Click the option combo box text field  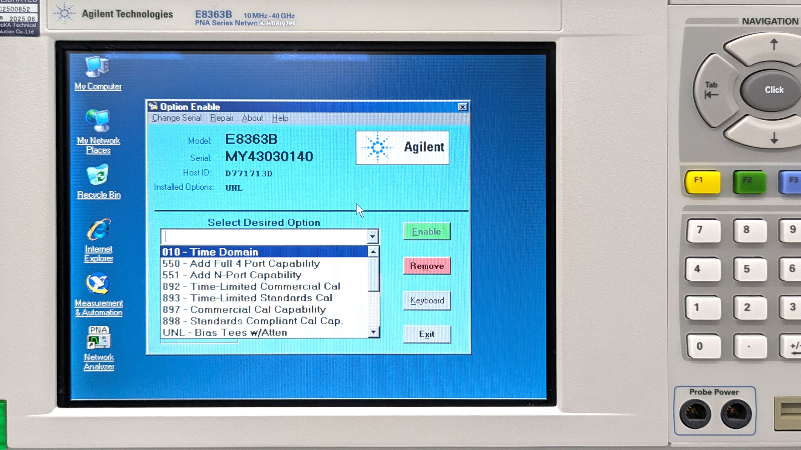[264, 237]
